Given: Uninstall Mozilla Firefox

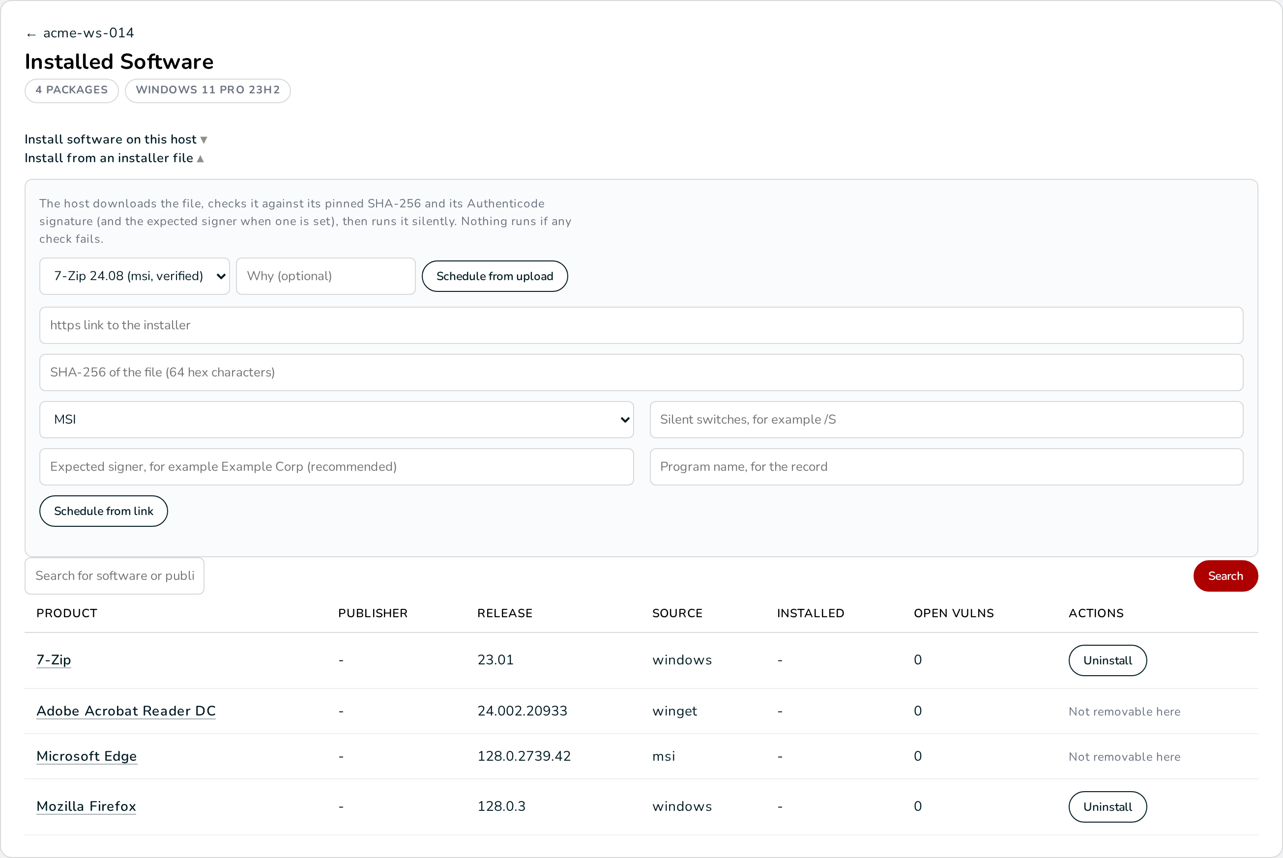Looking at the screenshot, I should 1108,807.
